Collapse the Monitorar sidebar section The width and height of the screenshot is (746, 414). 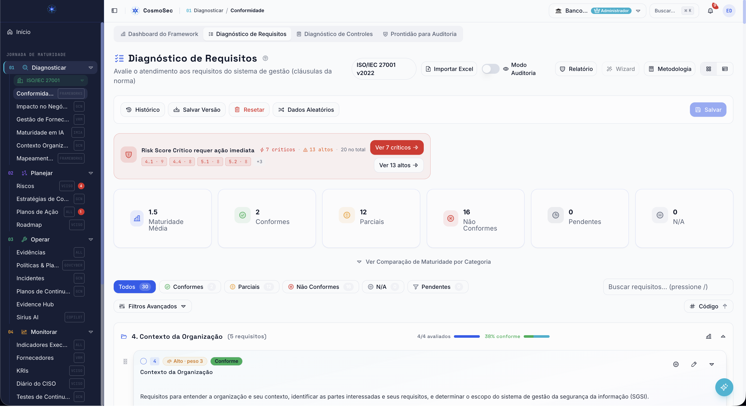[x=91, y=332]
